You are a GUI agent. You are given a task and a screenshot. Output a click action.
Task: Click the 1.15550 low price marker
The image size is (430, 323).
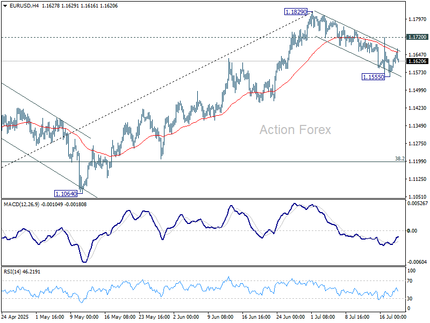[x=374, y=77]
